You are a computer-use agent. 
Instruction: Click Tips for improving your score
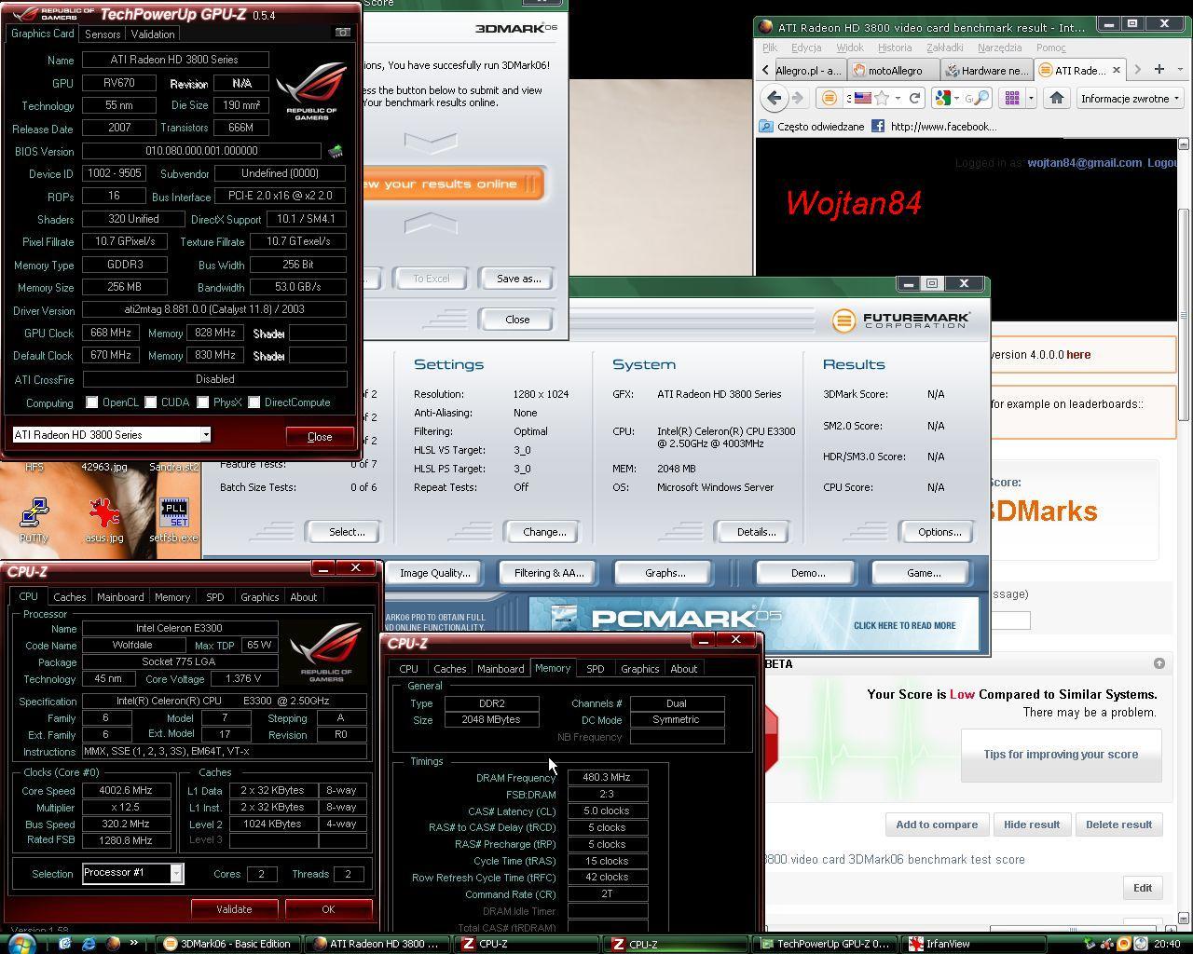pyautogui.click(x=1061, y=755)
